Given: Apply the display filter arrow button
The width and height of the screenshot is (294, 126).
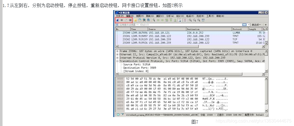Looking at the screenshot, I should [x=244, y=25].
